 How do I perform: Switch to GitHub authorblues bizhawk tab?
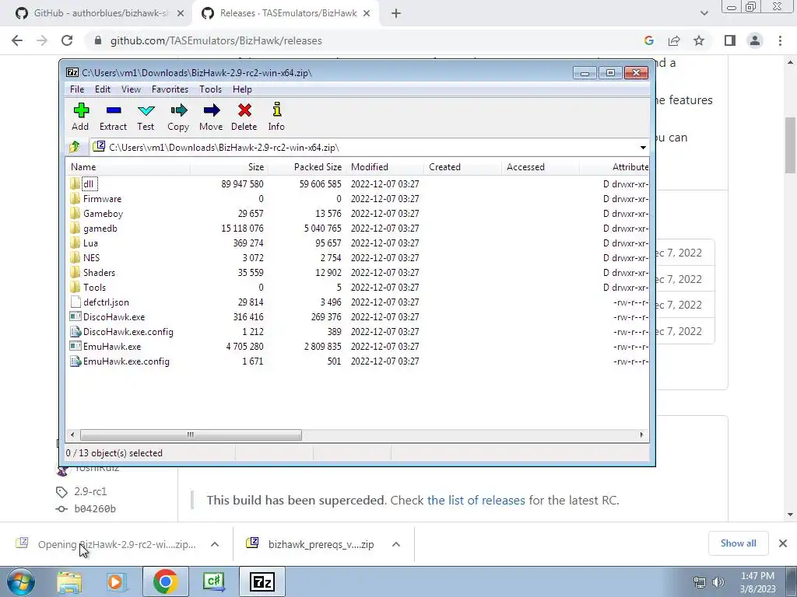(100, 13)
